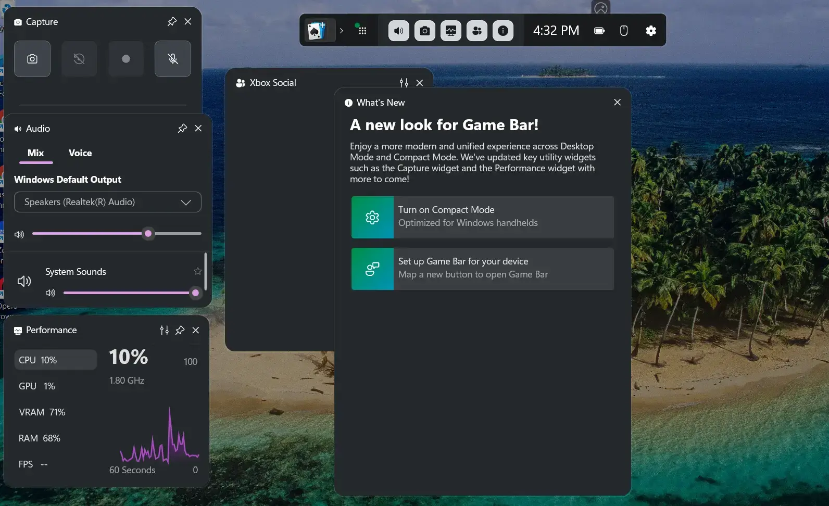Click the 4:32 PM clock
The width and height of the screenshot is (829, 506).
pos(556,31)
